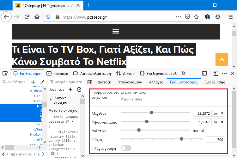Go back to the previous page

[x=6, y=17]
